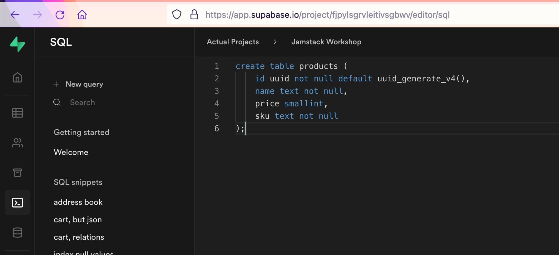Click the shield tracking protection icon
The width and height of the screenshot is (559, 255).
pyautogui.click(x=177, y=14)
